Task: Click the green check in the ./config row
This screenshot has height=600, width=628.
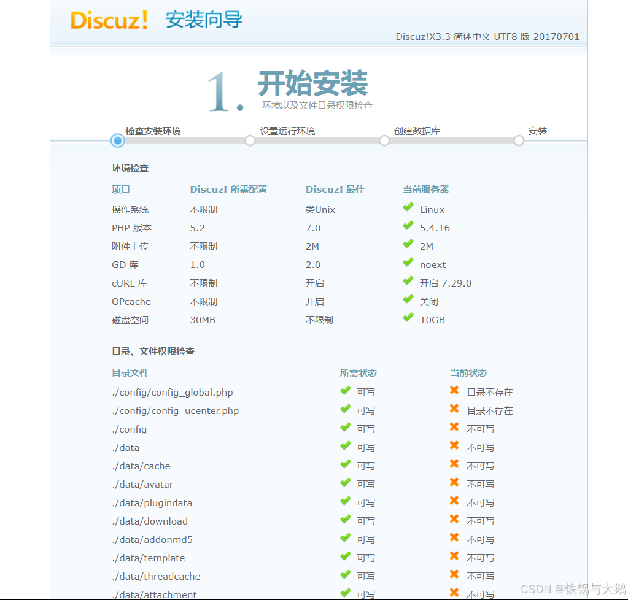Action: coord(345,427)
